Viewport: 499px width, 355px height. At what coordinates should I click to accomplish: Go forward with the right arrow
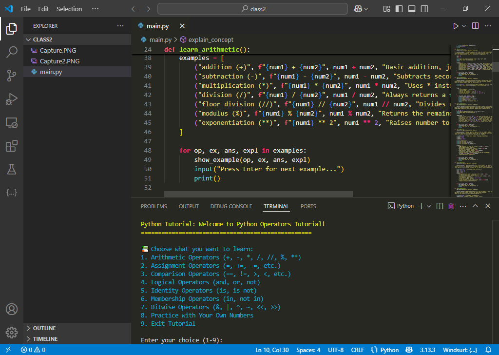147,9
